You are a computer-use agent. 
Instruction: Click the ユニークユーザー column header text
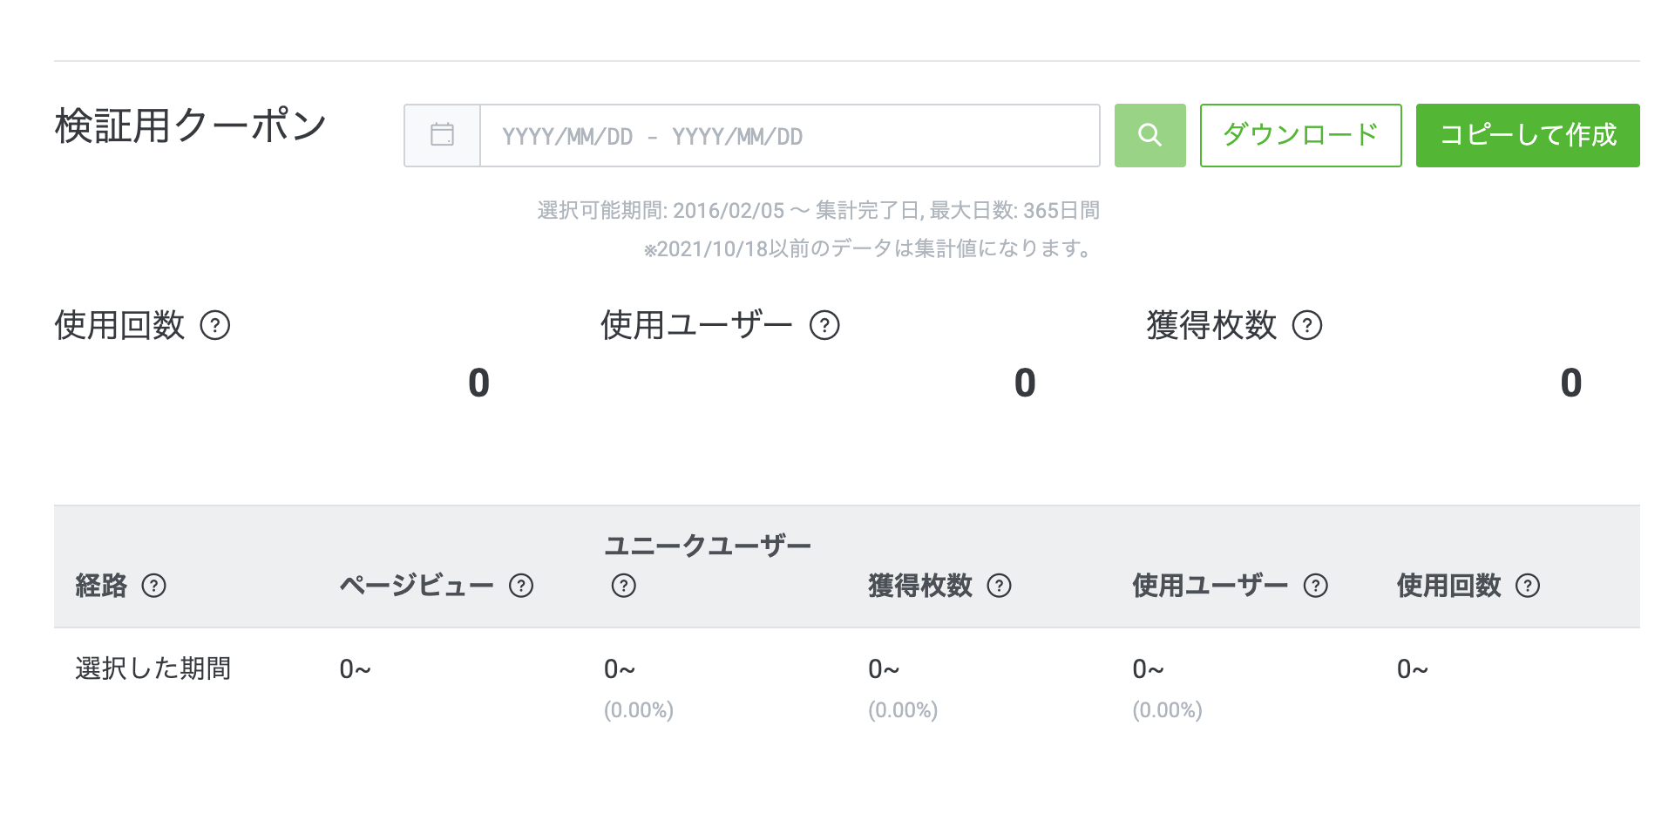pos(707,546)
